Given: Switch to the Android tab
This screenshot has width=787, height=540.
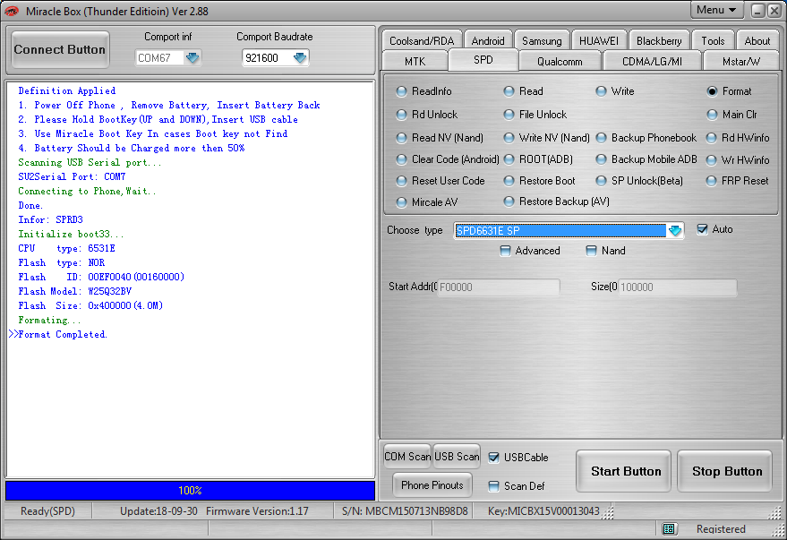Looking at the screenshot, I should [x=487, y=40].
